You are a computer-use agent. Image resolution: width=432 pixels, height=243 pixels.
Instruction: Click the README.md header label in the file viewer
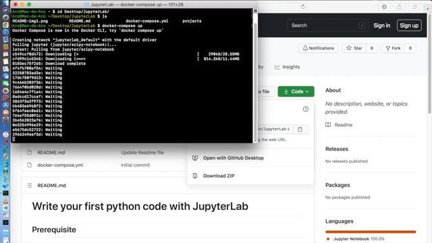pyautogui.click(x=51, y=186)
